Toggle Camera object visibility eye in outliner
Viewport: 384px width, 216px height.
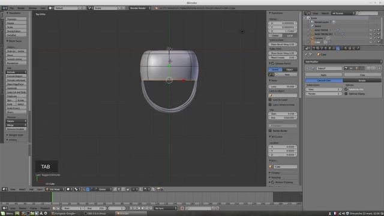point(371,38)
